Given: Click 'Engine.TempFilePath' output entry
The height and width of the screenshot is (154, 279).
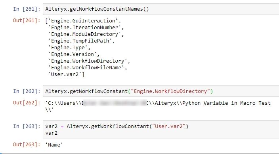Looking at the screenshot, I should 80,41.
